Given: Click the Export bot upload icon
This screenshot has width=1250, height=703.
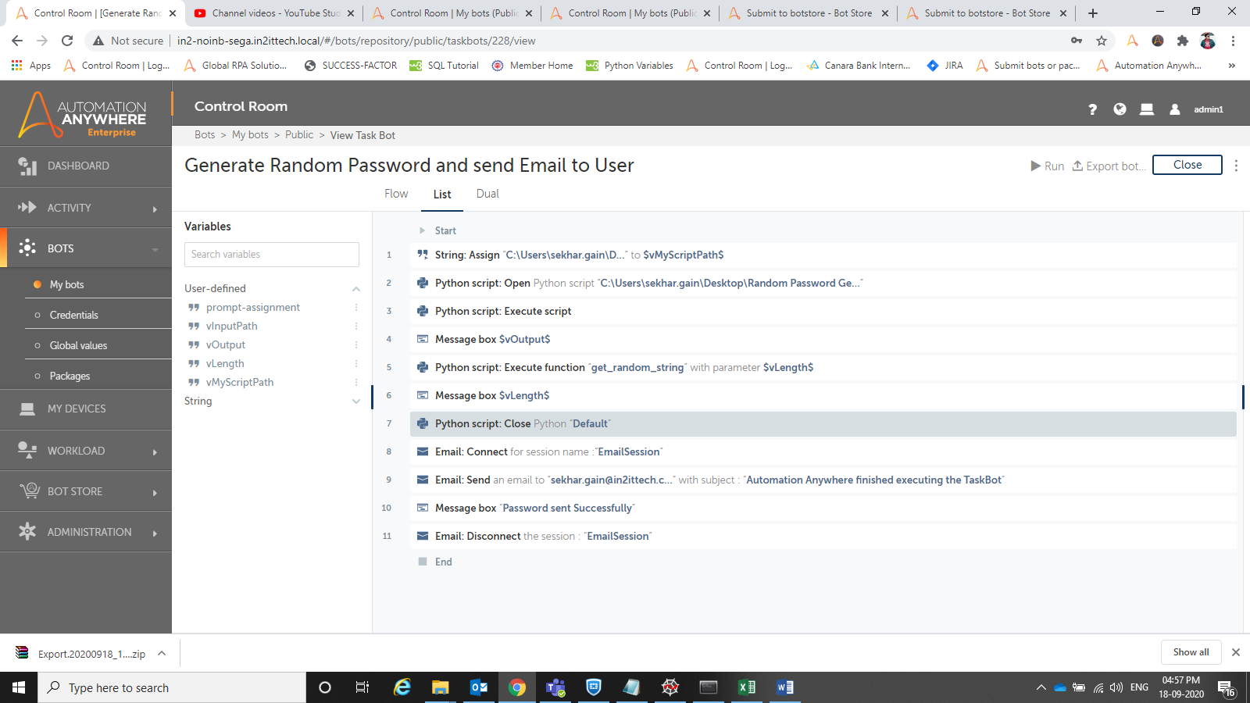Looking at the screenshot, I should point(1077,166).
